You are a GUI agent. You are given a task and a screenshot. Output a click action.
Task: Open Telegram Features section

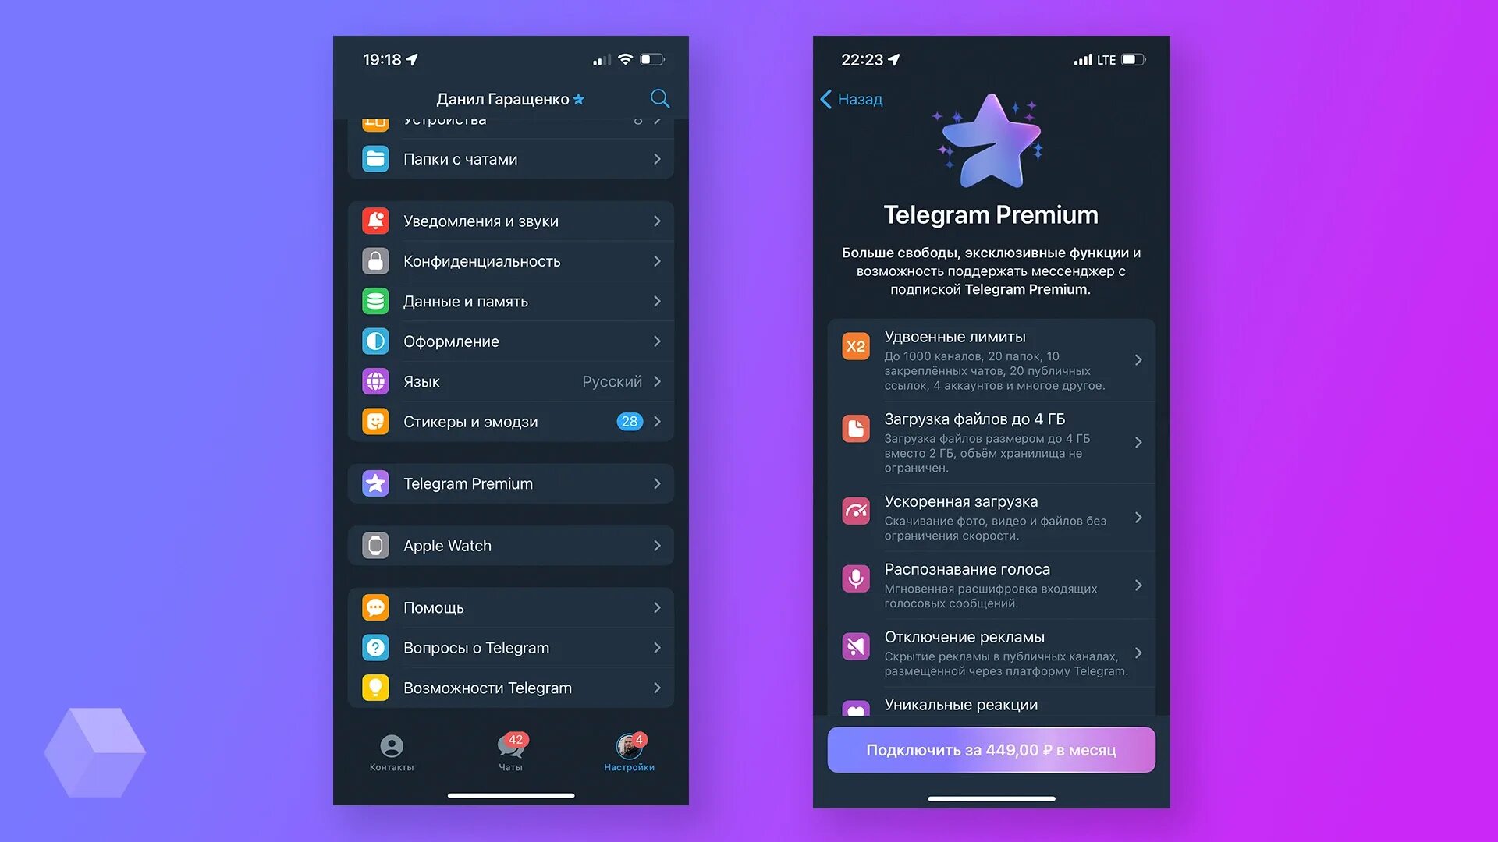click(513, 687)
